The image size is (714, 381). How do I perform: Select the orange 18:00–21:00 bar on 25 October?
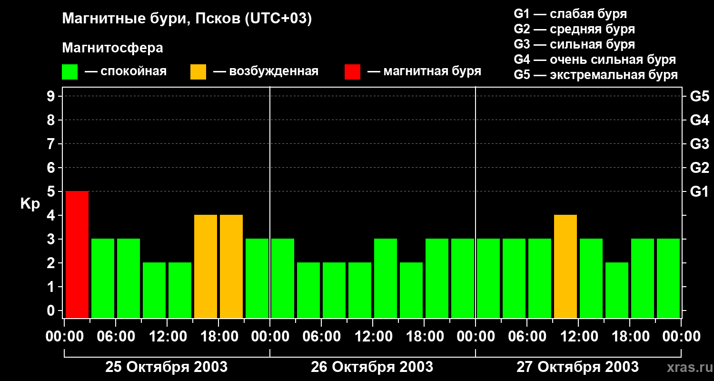[x=231, y=267]
